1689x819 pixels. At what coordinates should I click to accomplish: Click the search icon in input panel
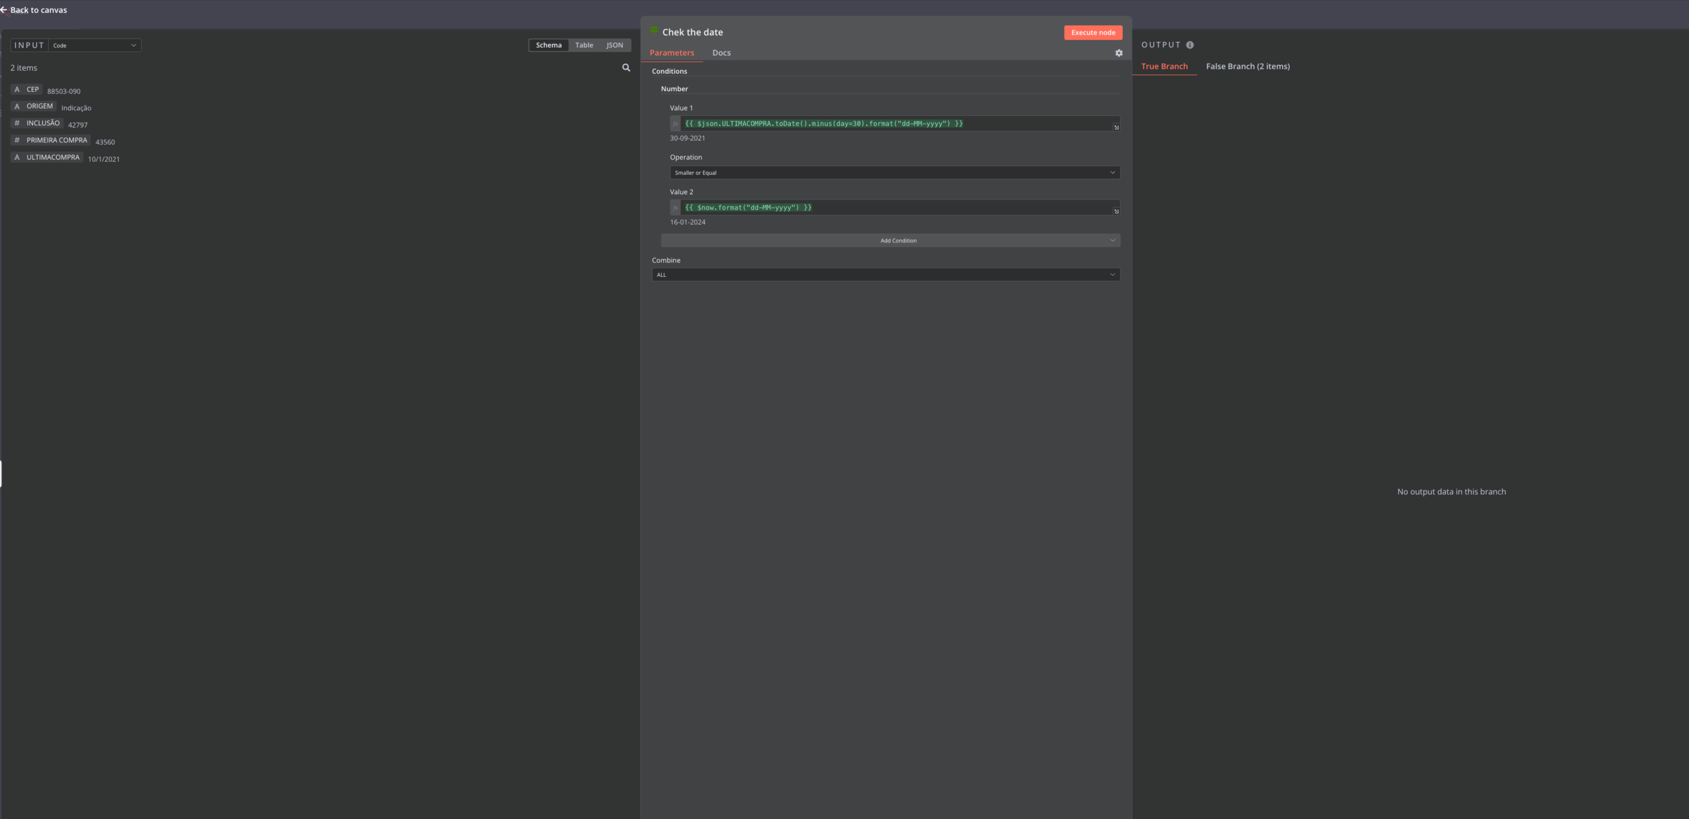(626, 67)
